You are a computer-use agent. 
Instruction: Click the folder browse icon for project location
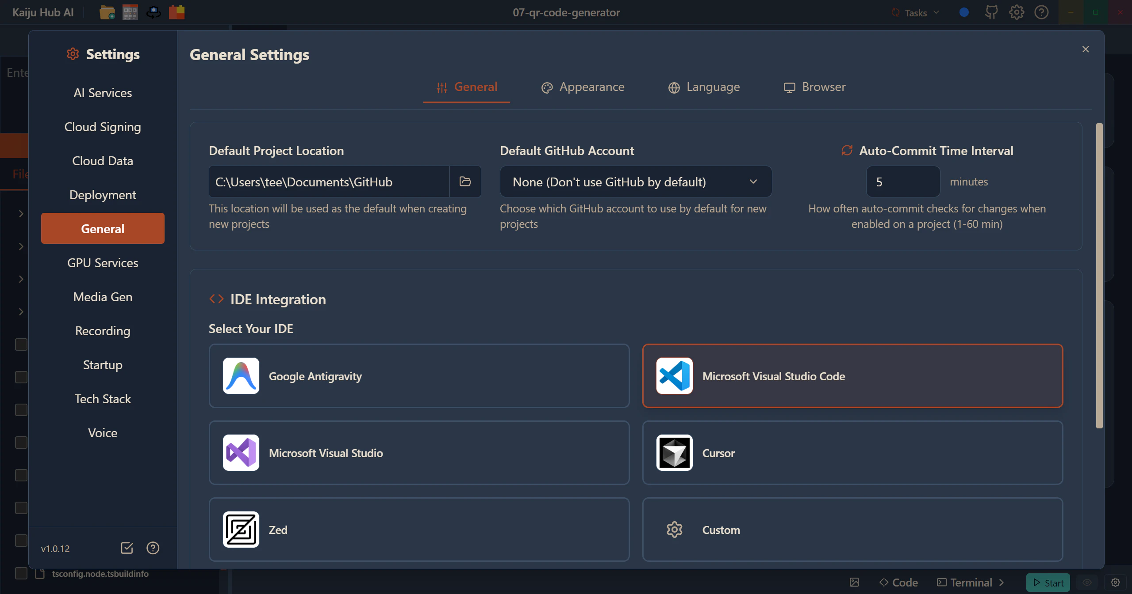[x=465, y=182]
